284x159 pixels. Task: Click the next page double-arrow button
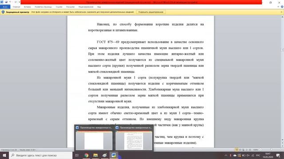[x=282, y=147]
